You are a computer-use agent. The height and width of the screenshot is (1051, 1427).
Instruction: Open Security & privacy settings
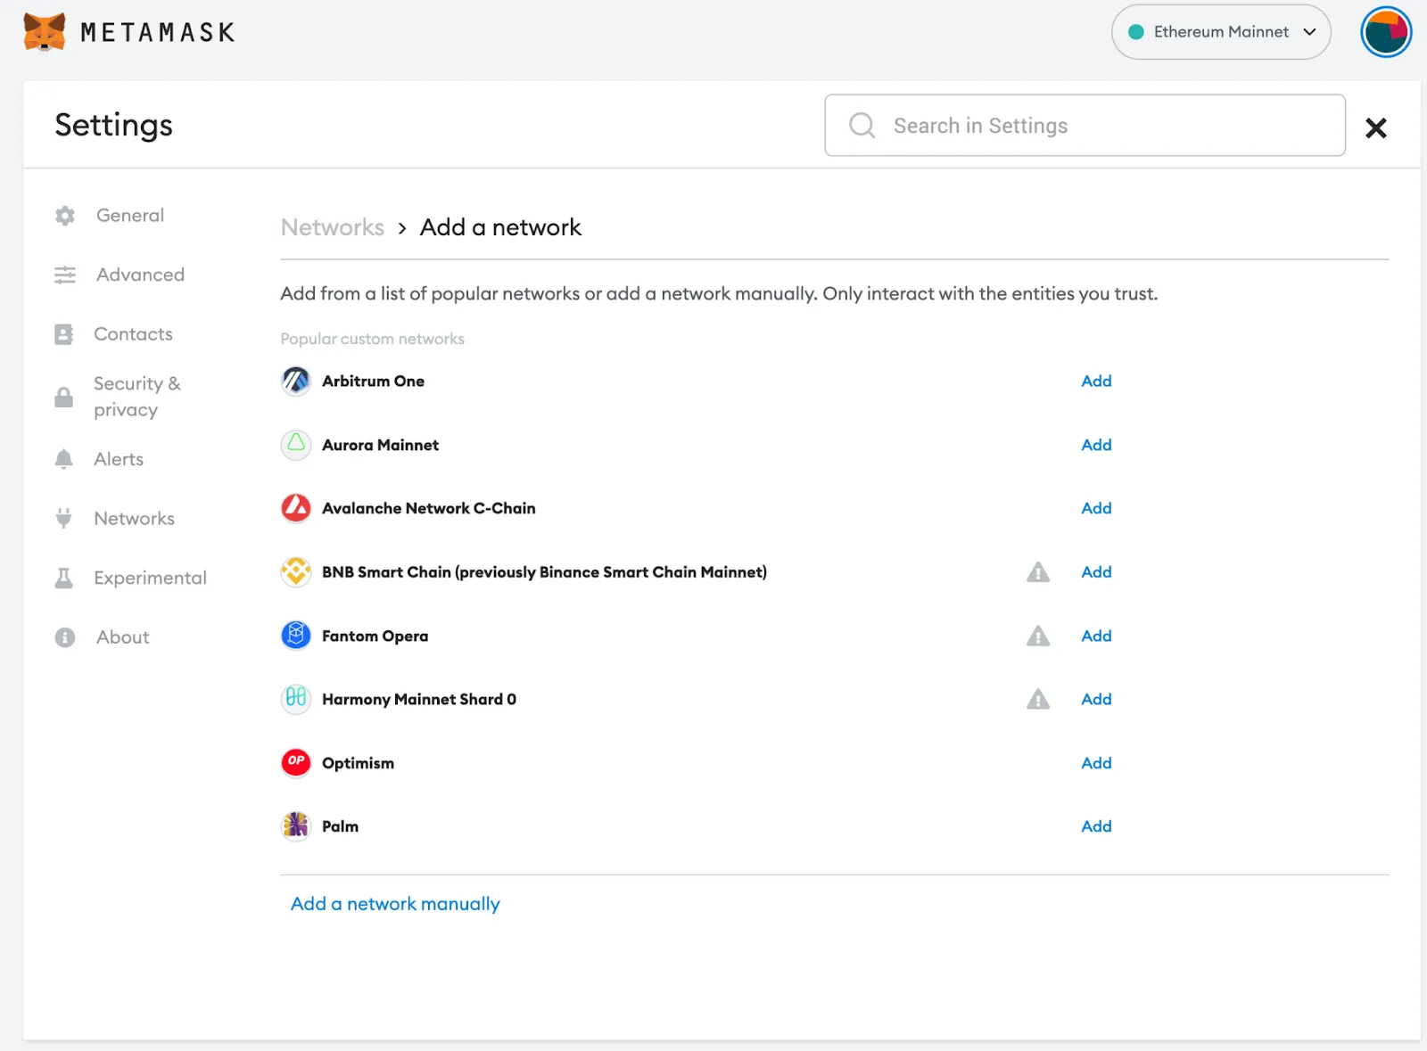coord(136,397)
